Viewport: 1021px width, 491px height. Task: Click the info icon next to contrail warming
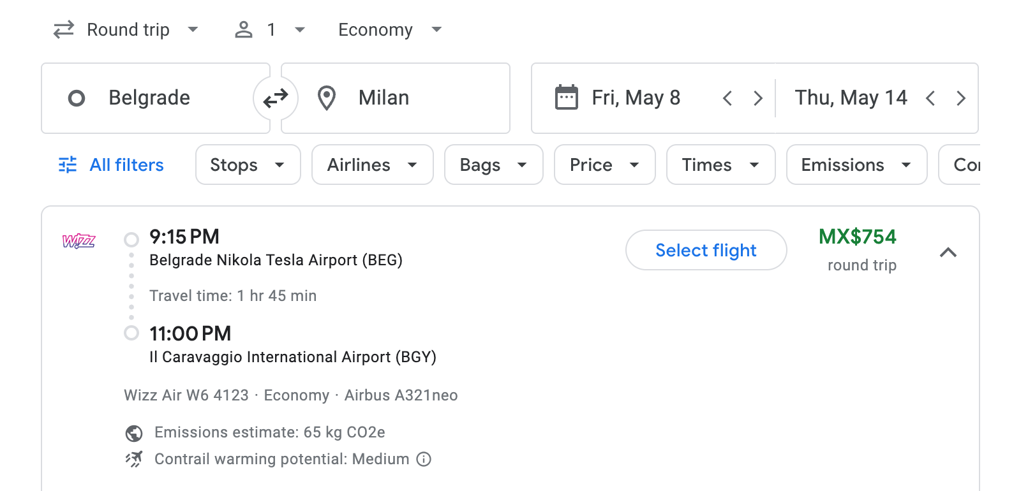click(424, 459)
